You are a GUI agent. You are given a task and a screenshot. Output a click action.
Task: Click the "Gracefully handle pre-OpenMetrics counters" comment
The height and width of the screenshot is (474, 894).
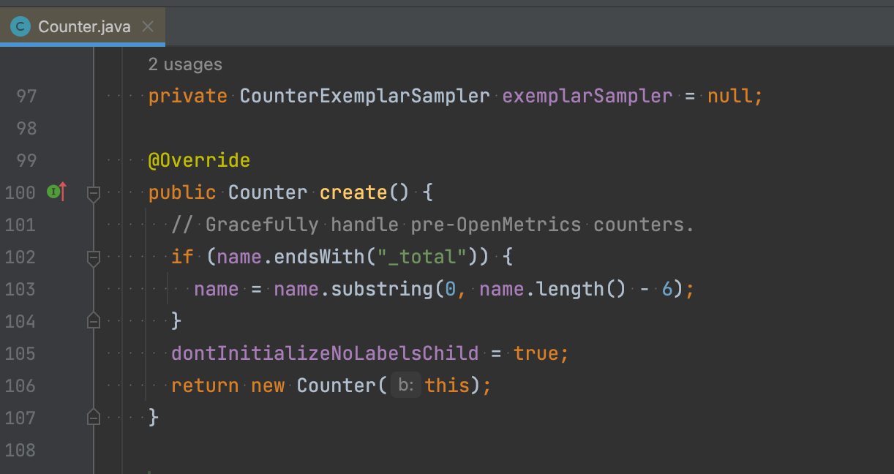pyautogui.click(x=432, y=225)
